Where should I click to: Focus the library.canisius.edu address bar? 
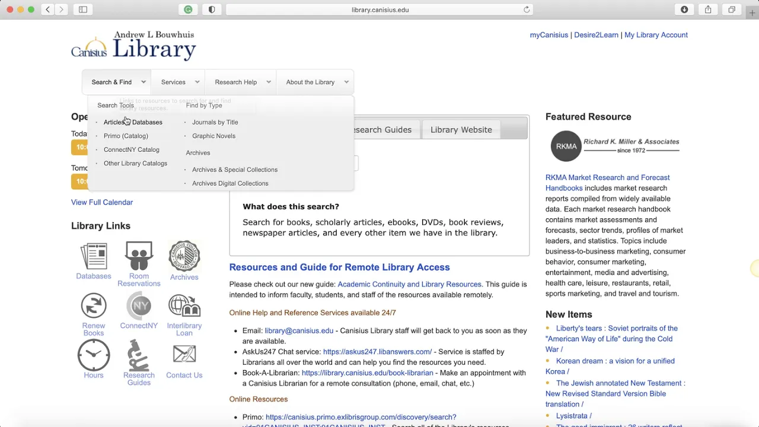pos(379,9)
